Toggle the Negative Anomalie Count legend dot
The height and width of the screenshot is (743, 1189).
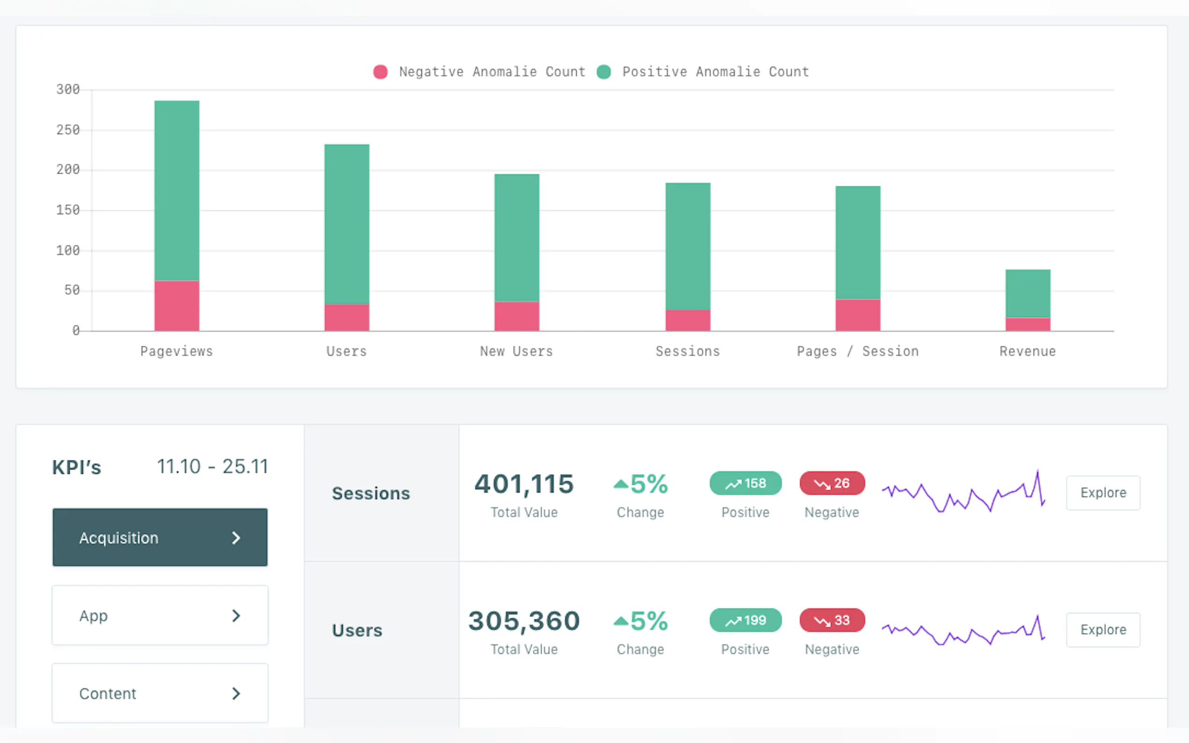pyautogui.click(x=380, y=72)
